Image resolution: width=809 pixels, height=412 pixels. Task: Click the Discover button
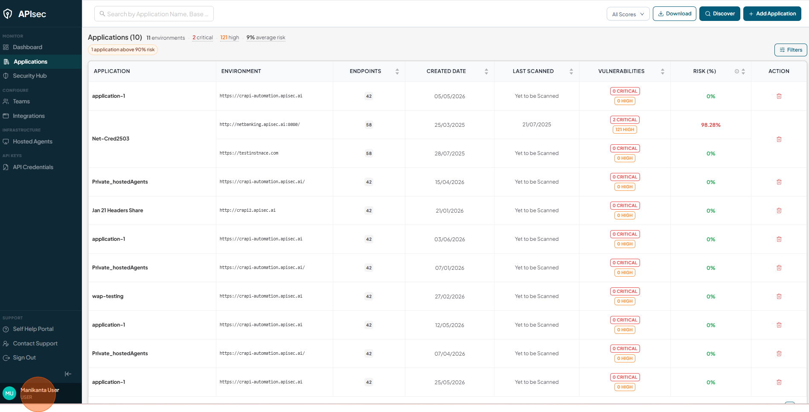click(x=719, y=14)
